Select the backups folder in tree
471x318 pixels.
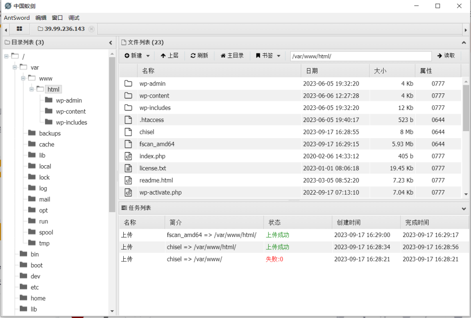tap(49, 133)
